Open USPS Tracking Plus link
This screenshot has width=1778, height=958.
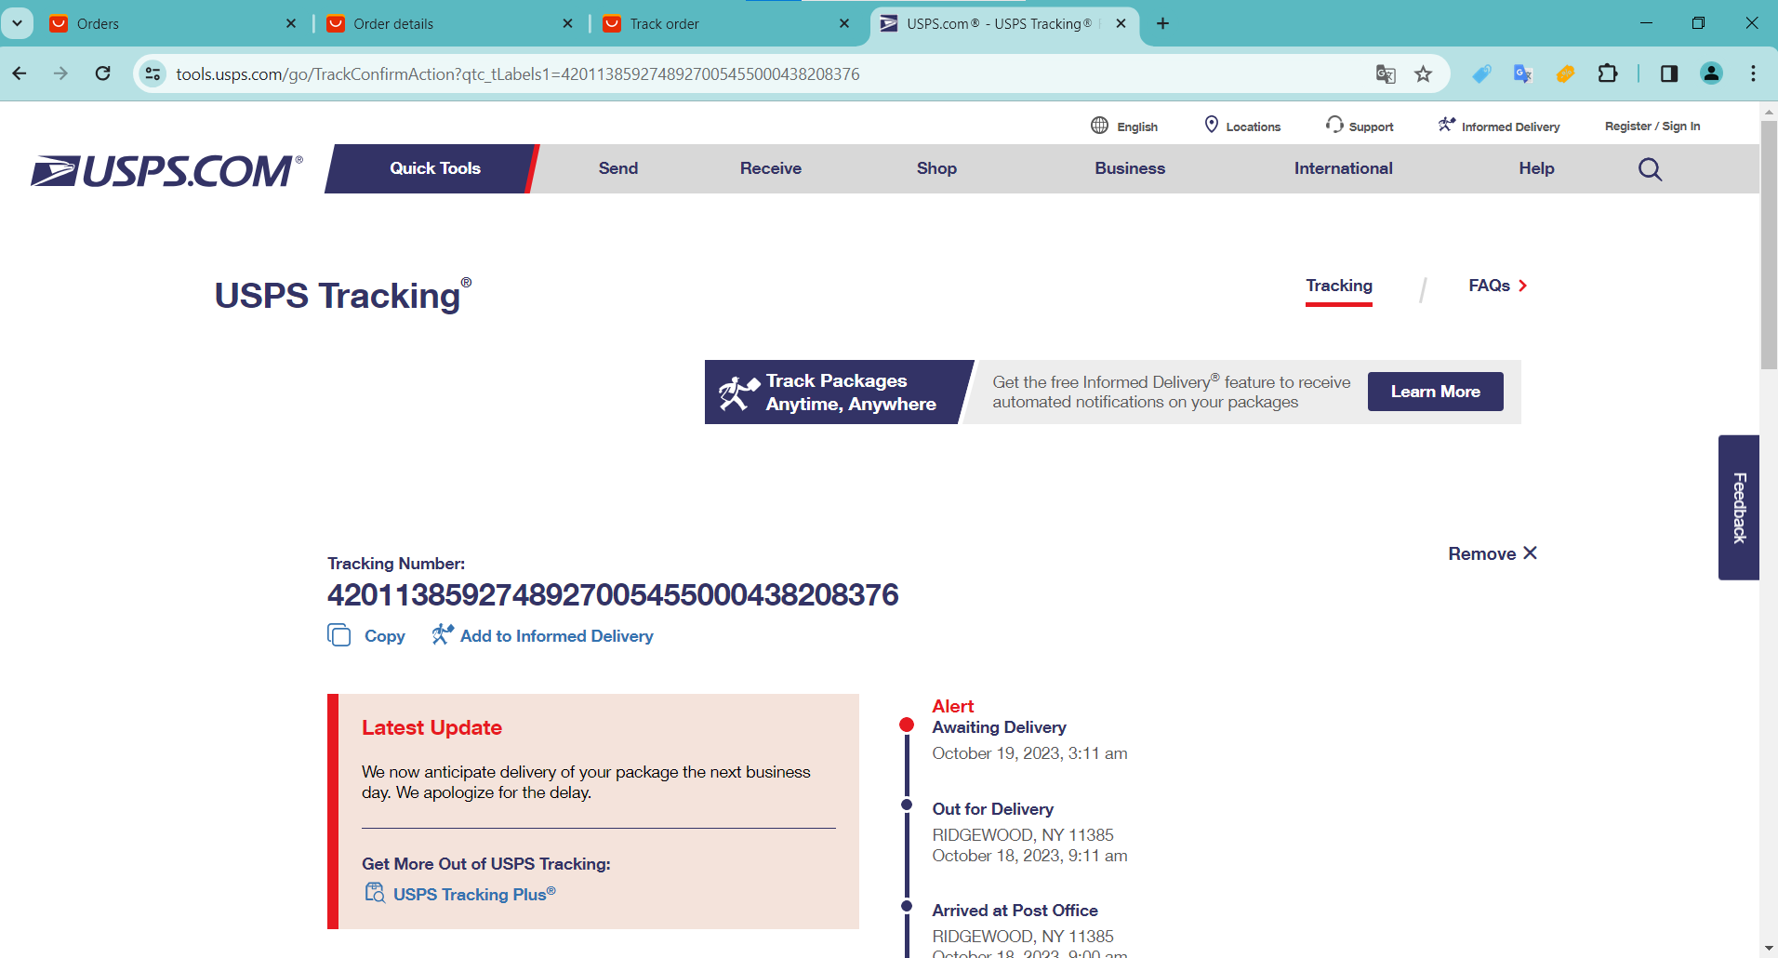pyautogui.click(x=460, y=894)
